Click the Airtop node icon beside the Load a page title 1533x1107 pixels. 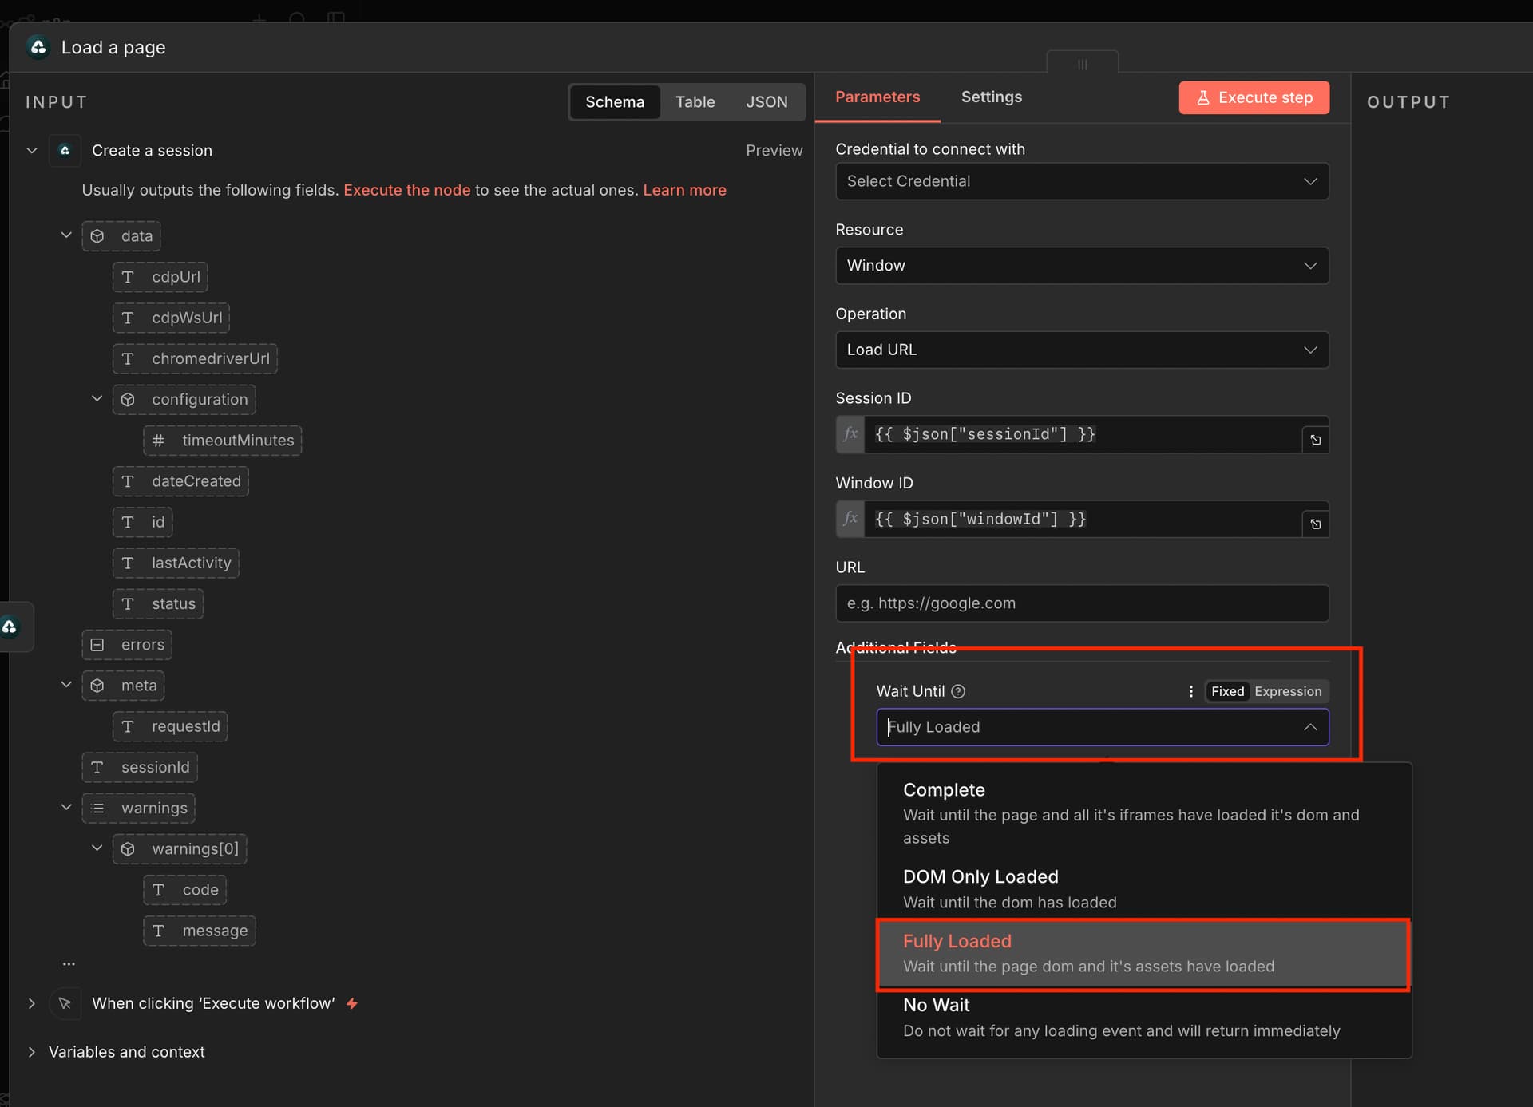click(38, 47)
